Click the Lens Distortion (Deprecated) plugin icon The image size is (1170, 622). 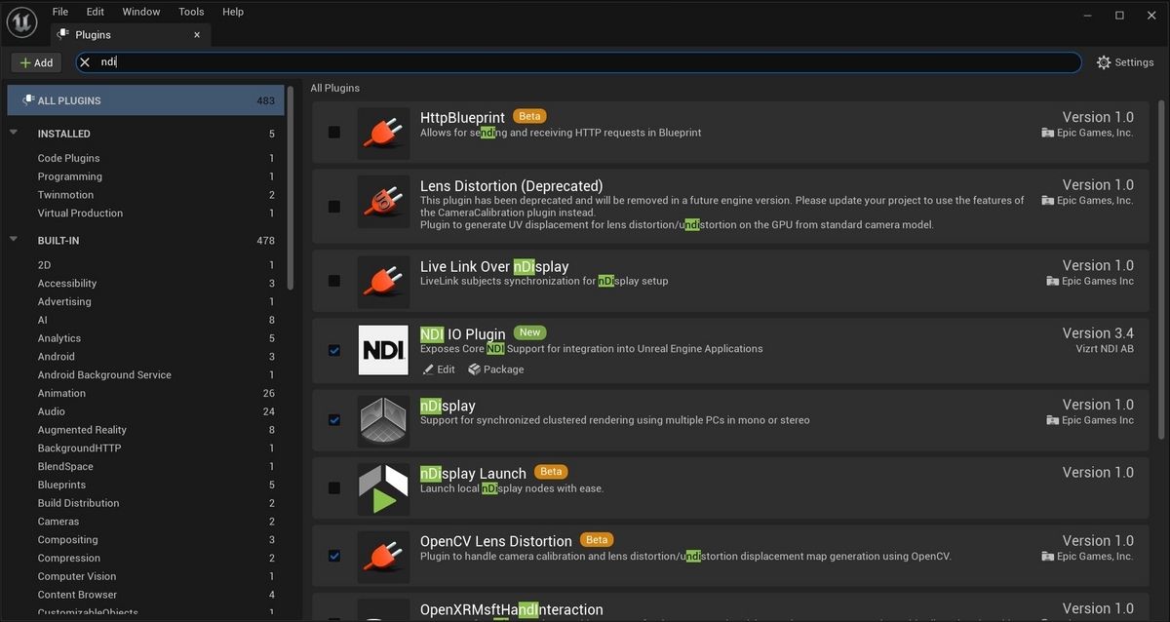pyautogui.click(x=383, y=202)
